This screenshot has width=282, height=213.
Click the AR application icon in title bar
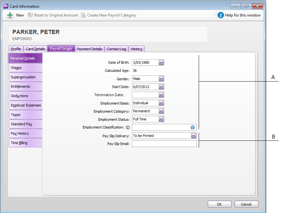tap(6, 6)
